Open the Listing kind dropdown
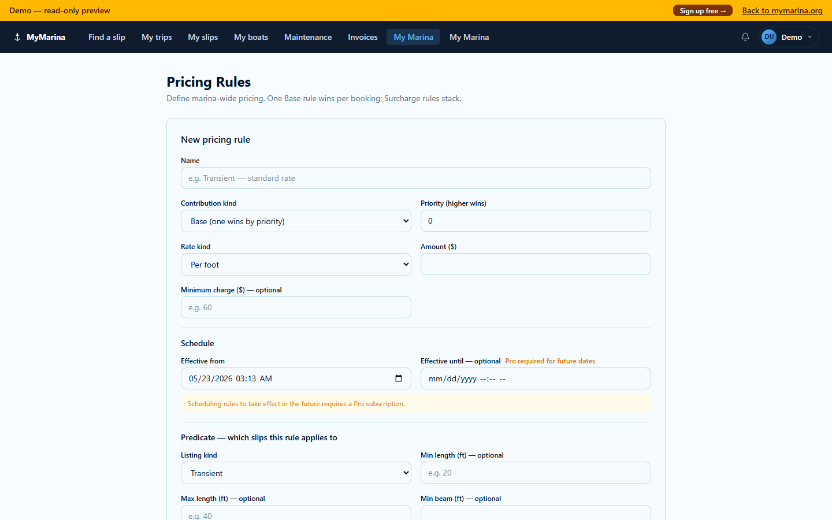832x520 pixels. point(296,473)
